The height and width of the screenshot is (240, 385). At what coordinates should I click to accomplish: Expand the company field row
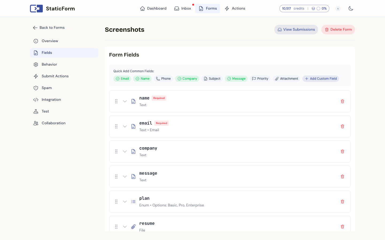tap(125, 151)
